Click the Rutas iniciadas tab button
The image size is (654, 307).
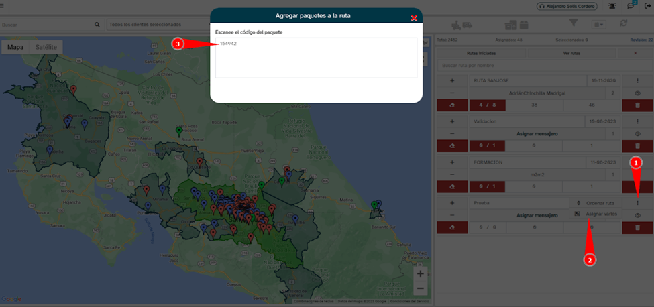(x=482, y=54)
